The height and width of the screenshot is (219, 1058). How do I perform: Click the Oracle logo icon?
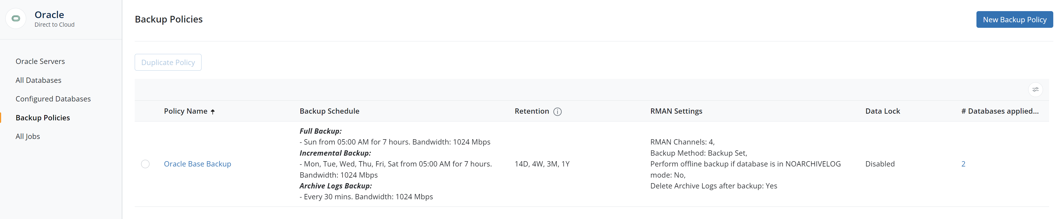coord(16,18)
